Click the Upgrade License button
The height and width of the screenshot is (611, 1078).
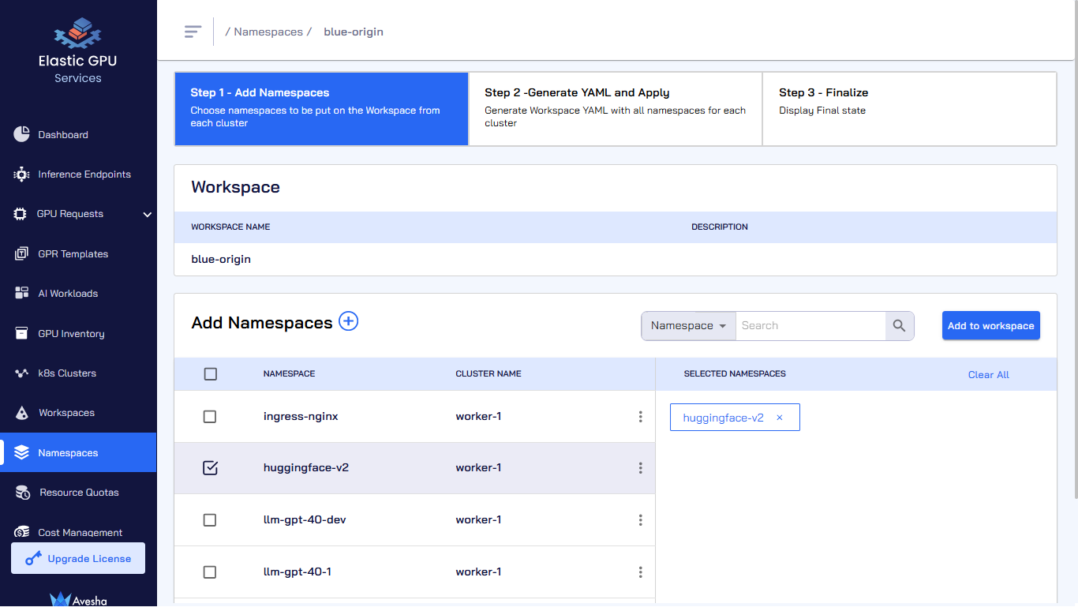point(78,558)
